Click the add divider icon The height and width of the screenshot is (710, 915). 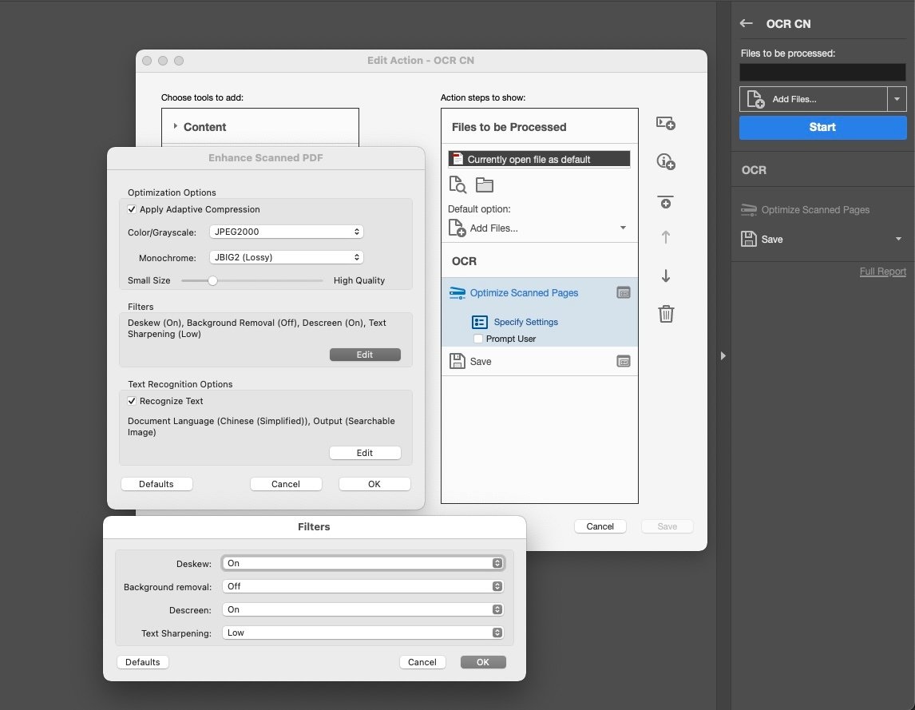point(666,201)
